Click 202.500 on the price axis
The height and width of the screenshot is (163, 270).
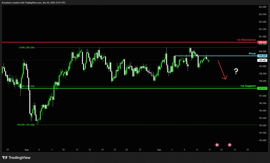click(262, 14)
